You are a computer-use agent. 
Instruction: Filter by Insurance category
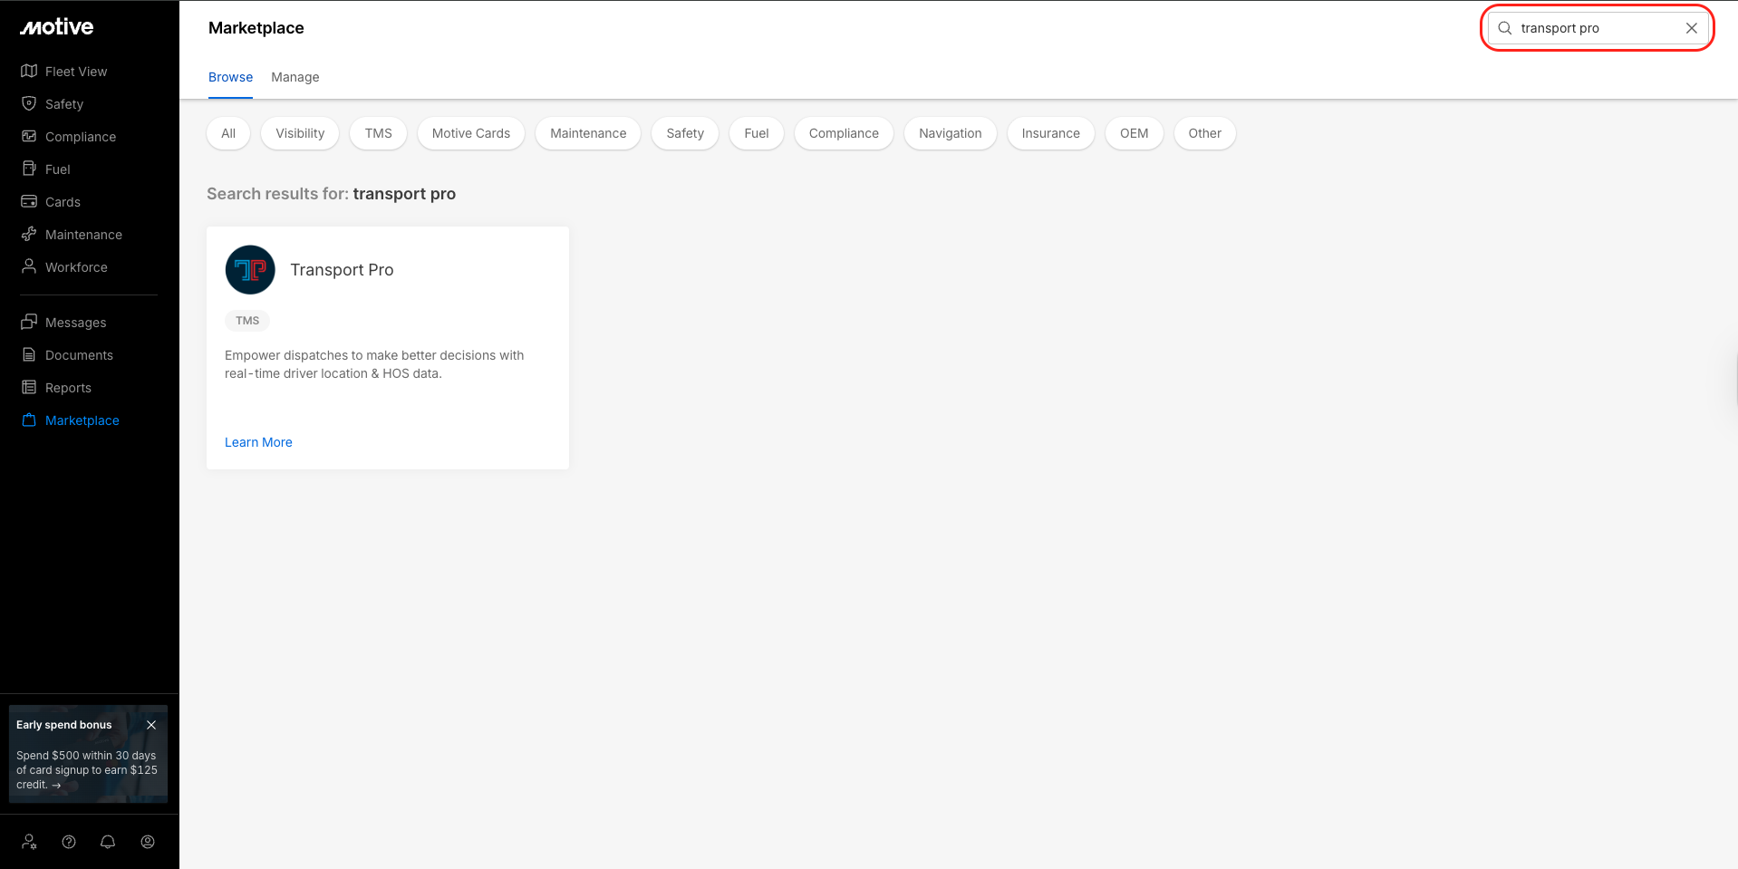click(1051, 133)
